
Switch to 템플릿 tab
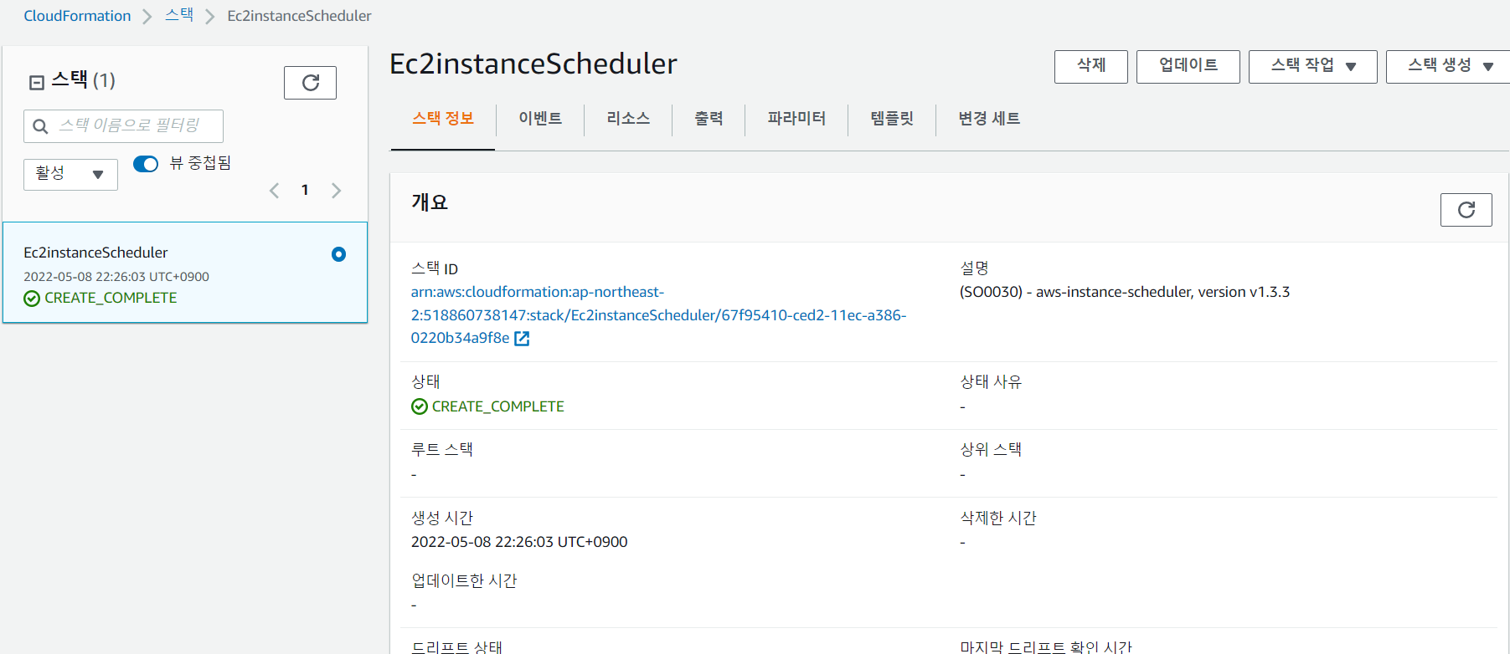click(892, 119)
